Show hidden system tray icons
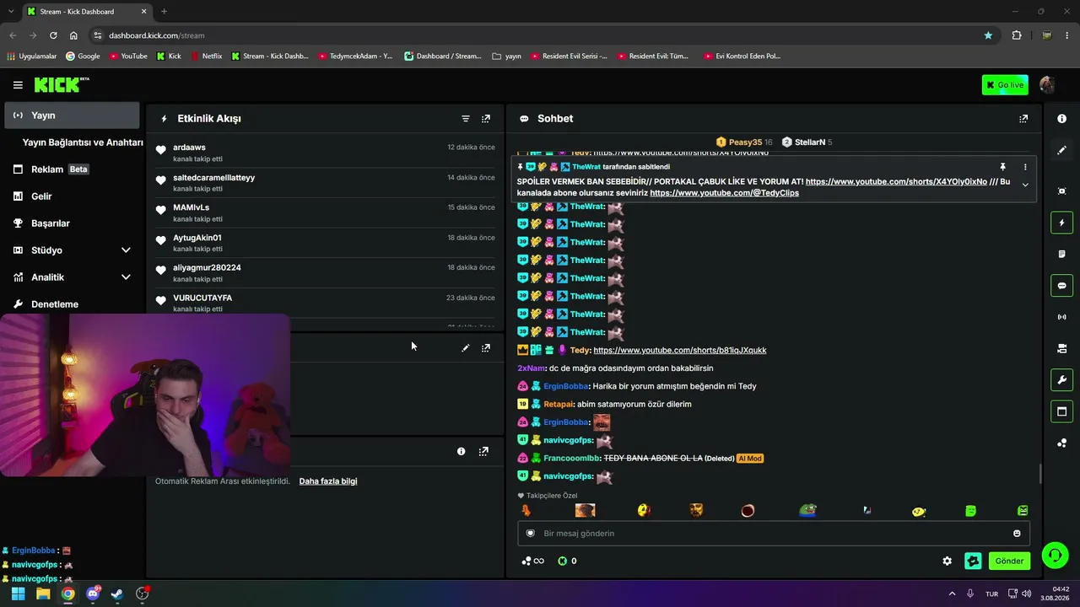Image resolution: width=1080 pixels, height=607 pixels. tap(953, 594)
